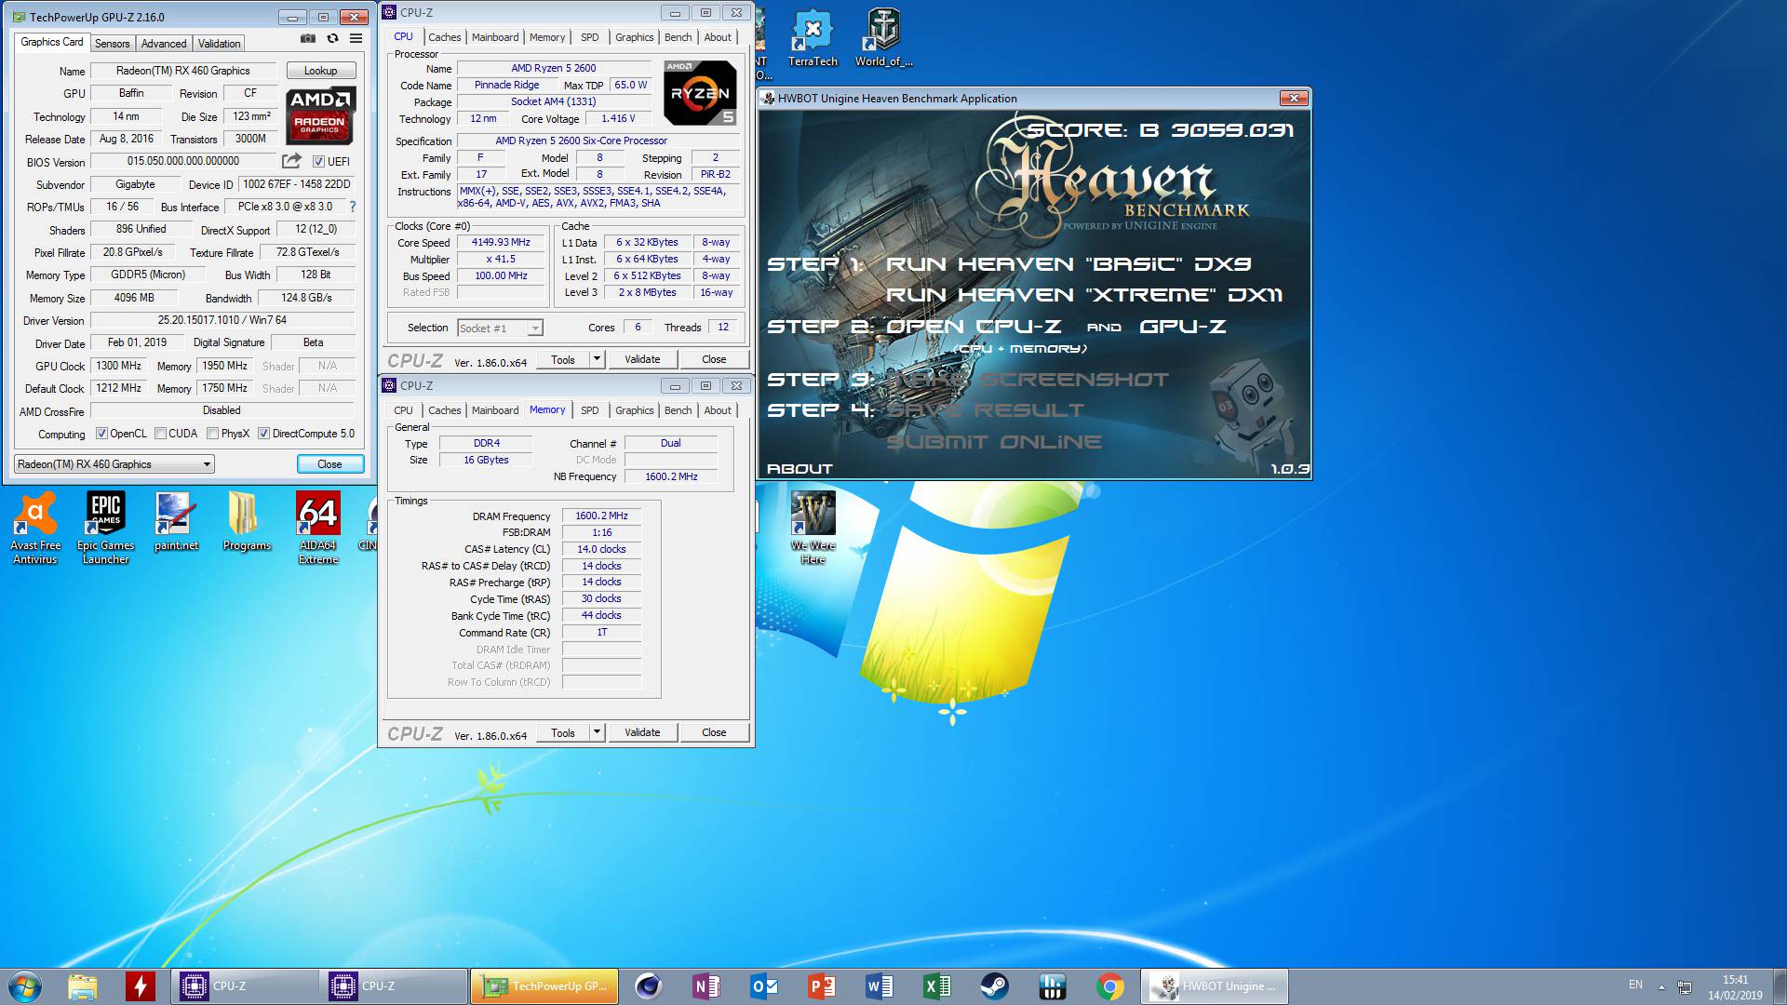This screenshot has height=1005, width=1787.
Task: Open Caches tab in top CPU-Z
Action: point(444,37)
